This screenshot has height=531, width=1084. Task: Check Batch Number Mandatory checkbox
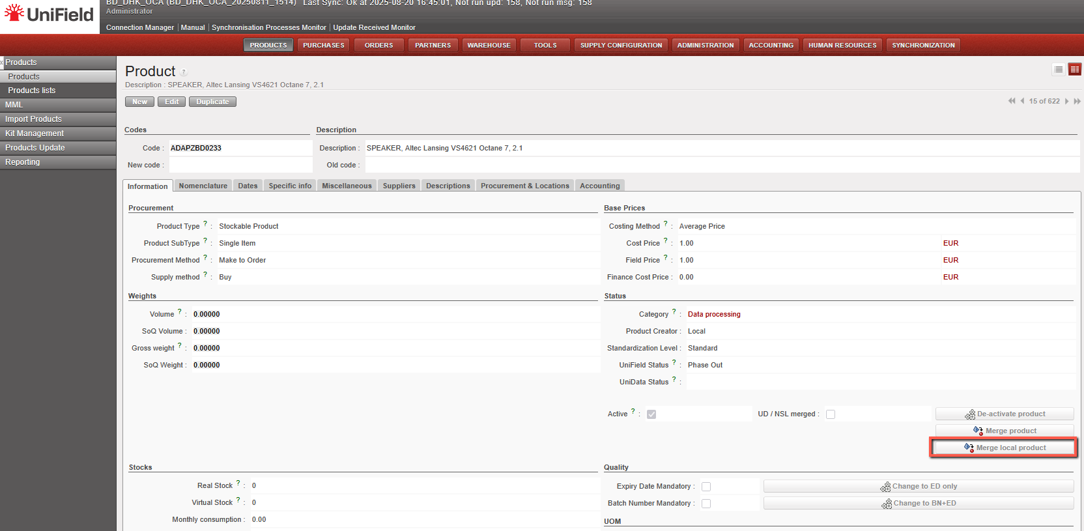[x=706, y=504]
